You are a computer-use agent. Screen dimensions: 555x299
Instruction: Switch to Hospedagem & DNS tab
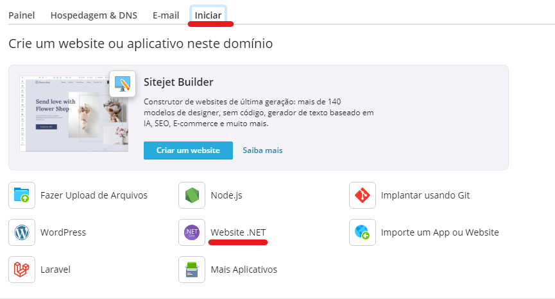[x=94, y=15]
